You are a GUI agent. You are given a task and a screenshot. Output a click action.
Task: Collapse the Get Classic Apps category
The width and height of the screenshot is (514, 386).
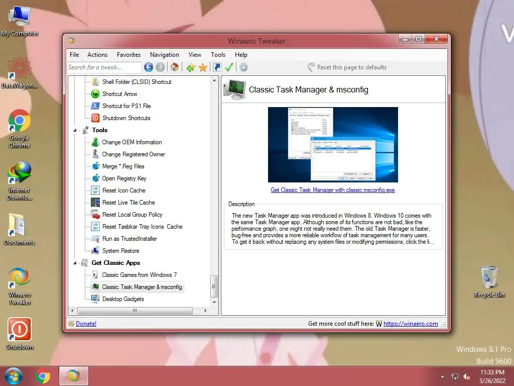pos(75,263)
